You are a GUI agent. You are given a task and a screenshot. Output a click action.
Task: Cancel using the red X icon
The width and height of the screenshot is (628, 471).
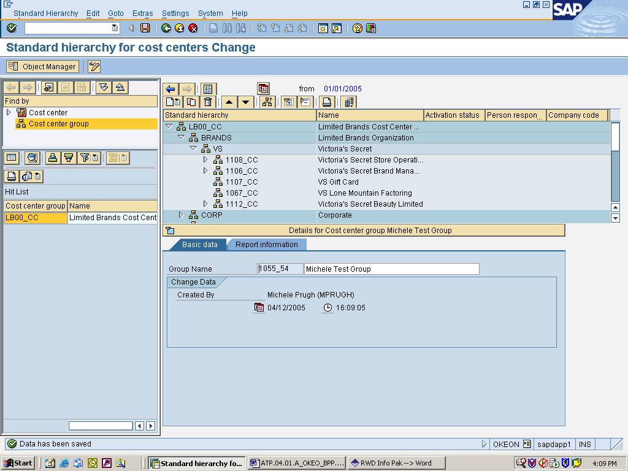(193, 28)
